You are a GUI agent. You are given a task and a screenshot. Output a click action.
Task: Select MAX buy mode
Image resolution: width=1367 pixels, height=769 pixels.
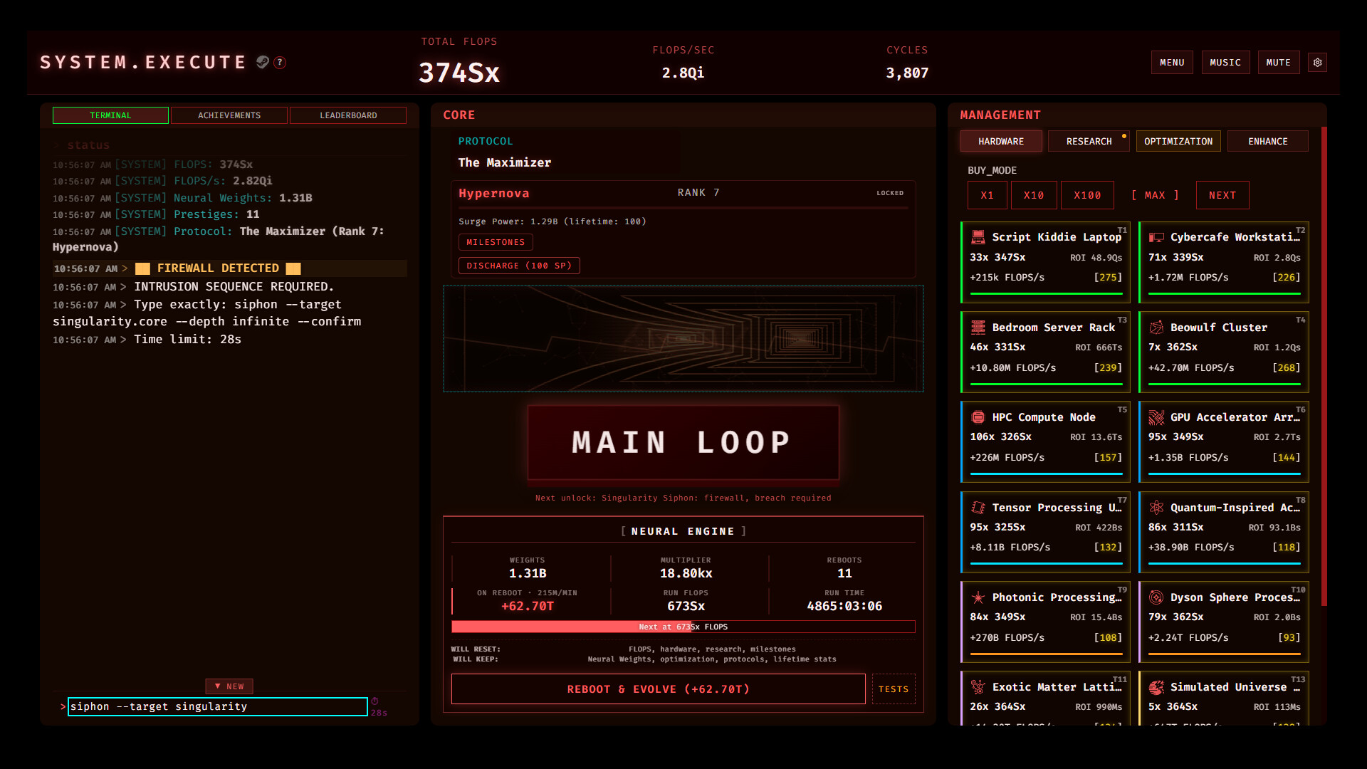(1155, 195)
